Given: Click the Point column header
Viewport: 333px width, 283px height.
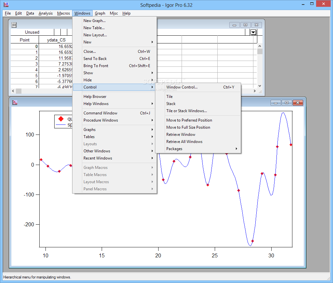Looking at the screenshot, I should pyautogui.click(x=25, y=40).
